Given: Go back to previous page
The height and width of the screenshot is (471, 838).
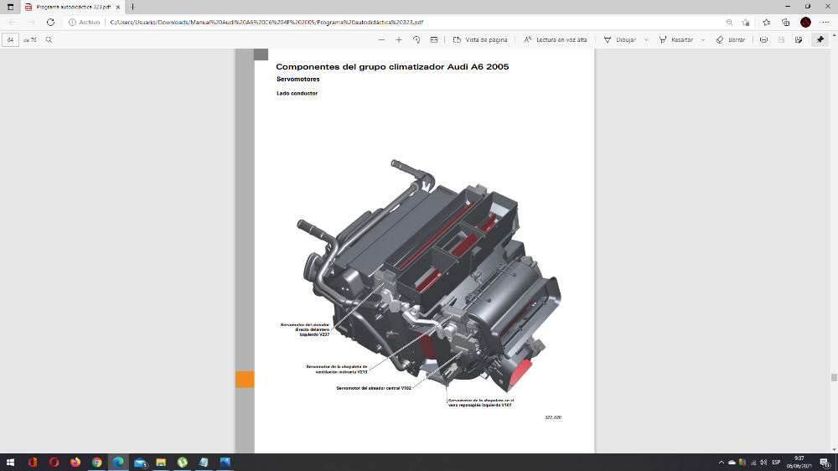Looking at the screenshot, I should [x=13, y=23].
